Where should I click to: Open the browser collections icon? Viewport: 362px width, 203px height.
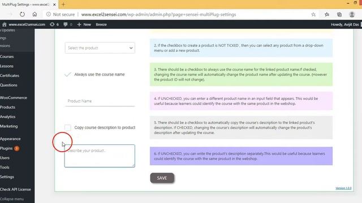pos(339,15)
